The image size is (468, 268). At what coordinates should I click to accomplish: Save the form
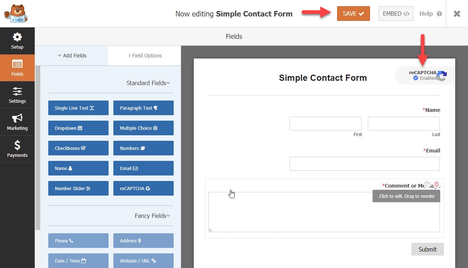point(353,14)
